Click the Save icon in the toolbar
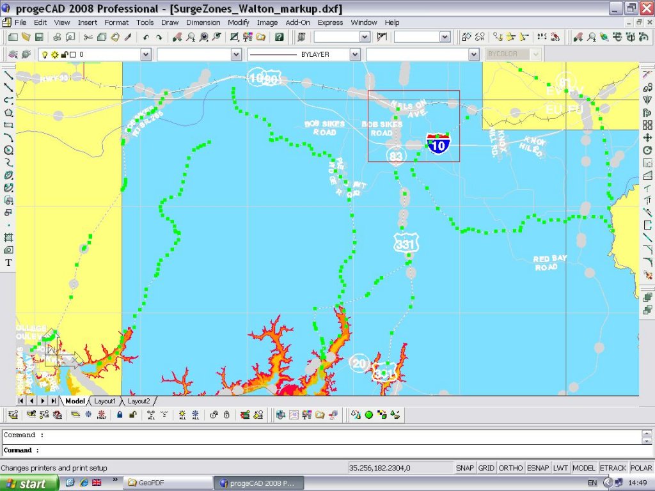Image resolution: width=655 pixels, height=491 pixels. point(39,37)
